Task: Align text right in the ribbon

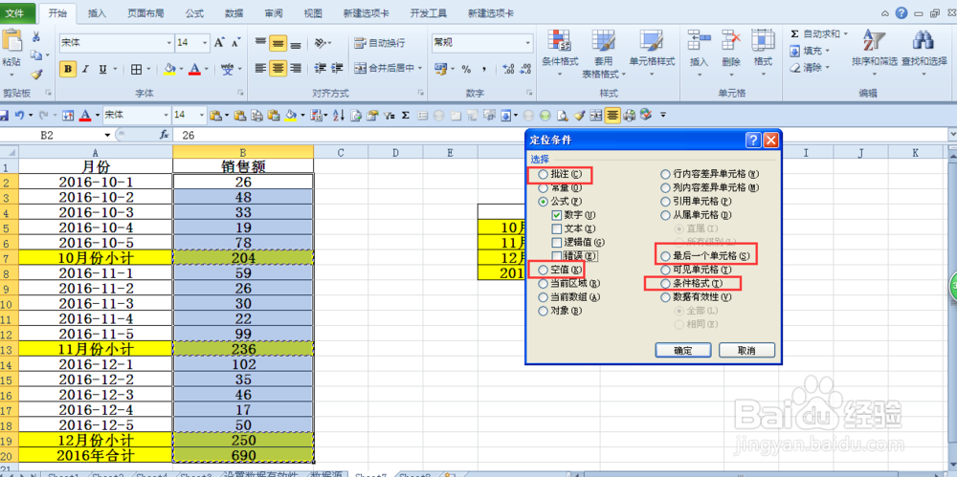Action: pyautogui.click(x=296, y=68)
